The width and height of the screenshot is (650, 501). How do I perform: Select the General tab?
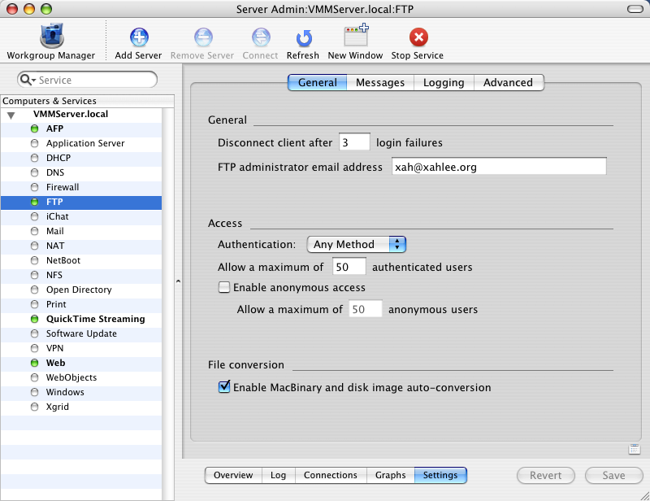[x=318, y=83]
